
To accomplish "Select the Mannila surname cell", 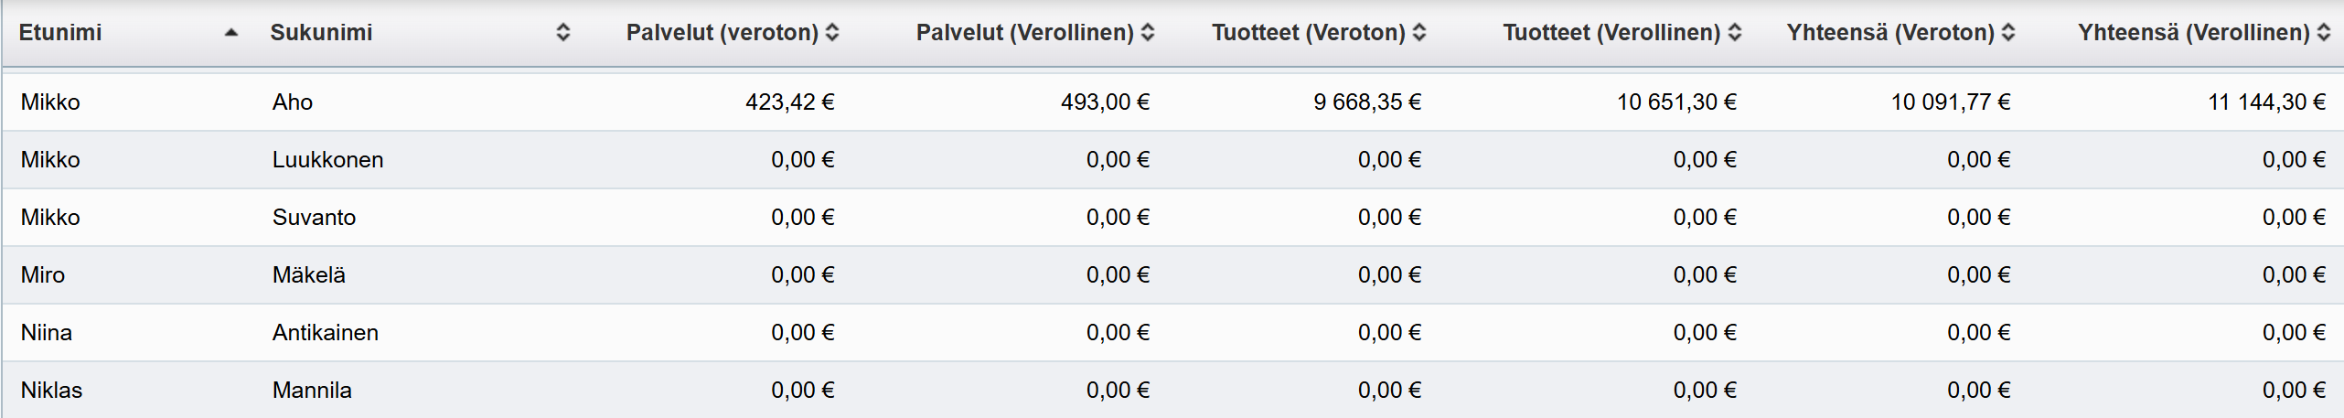I will [x=312, y=391].
